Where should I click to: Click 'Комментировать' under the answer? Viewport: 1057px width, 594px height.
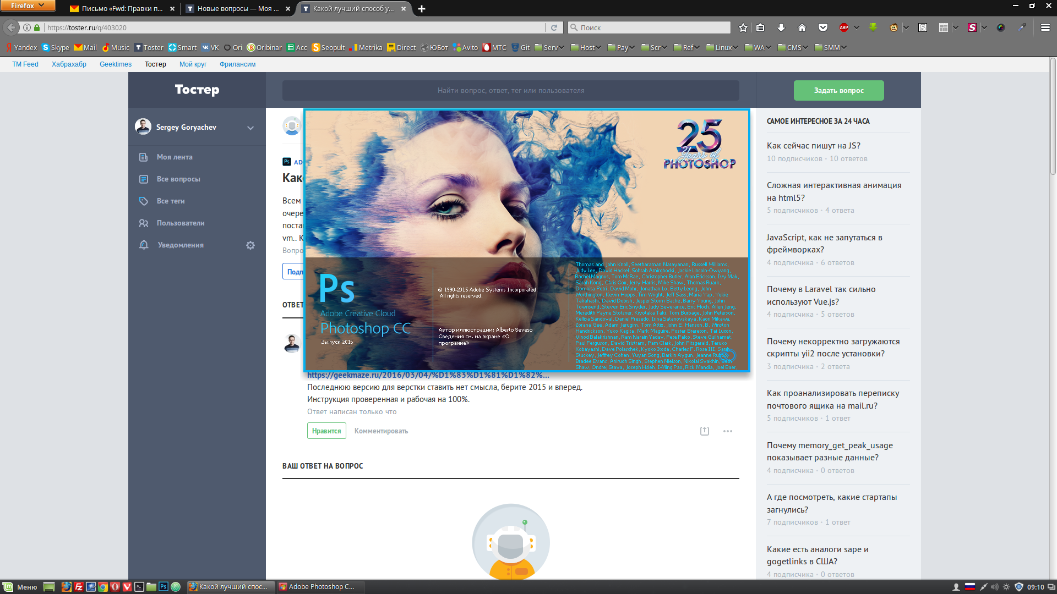381,431
